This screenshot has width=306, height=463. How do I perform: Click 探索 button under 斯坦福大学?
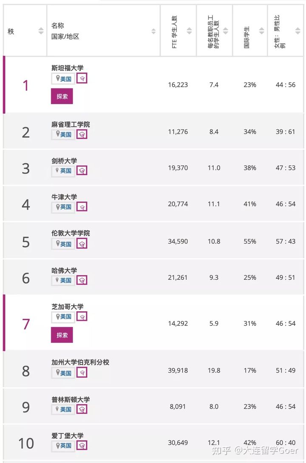62,97
